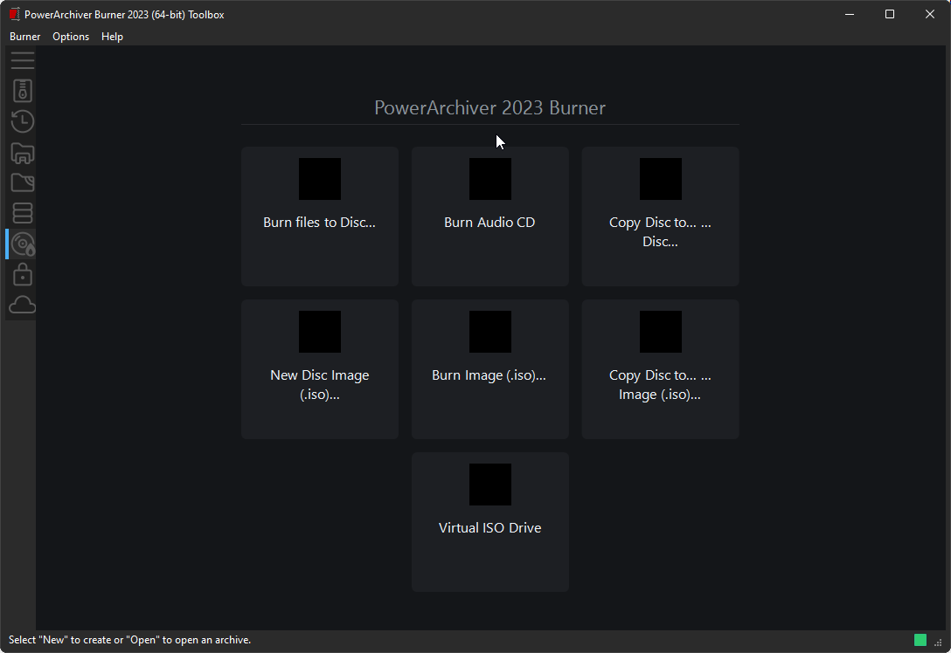Open the folder-with-store sidebar icon
Image resolution: width=951 pixels, height=653 pixels.
point(23,153)
